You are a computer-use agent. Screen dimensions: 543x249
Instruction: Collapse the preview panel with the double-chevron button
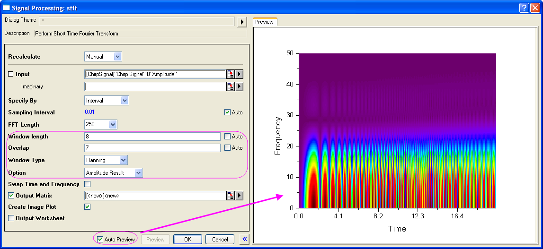[x=244, y=239]
